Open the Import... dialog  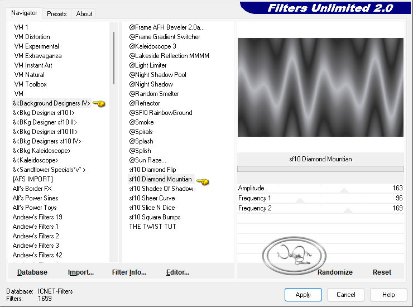80,272
